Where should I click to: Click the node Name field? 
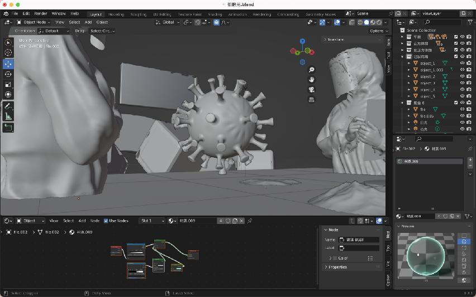pyautogui.click(x=359, y=240)
